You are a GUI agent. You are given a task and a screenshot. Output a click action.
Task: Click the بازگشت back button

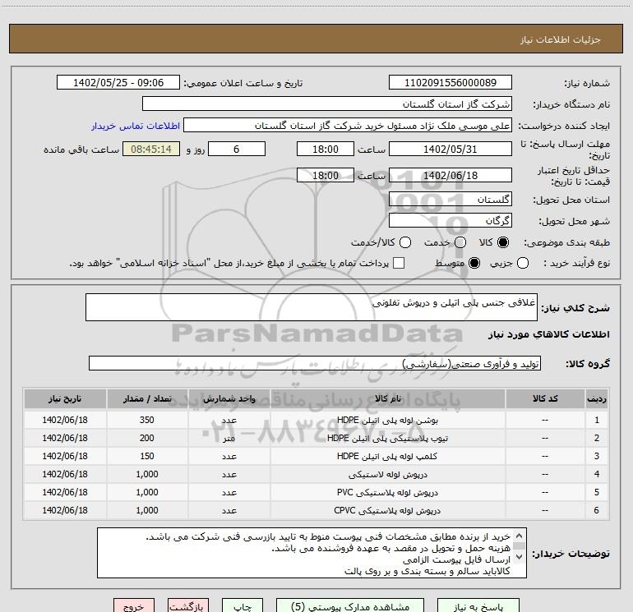tap(188, 607)
